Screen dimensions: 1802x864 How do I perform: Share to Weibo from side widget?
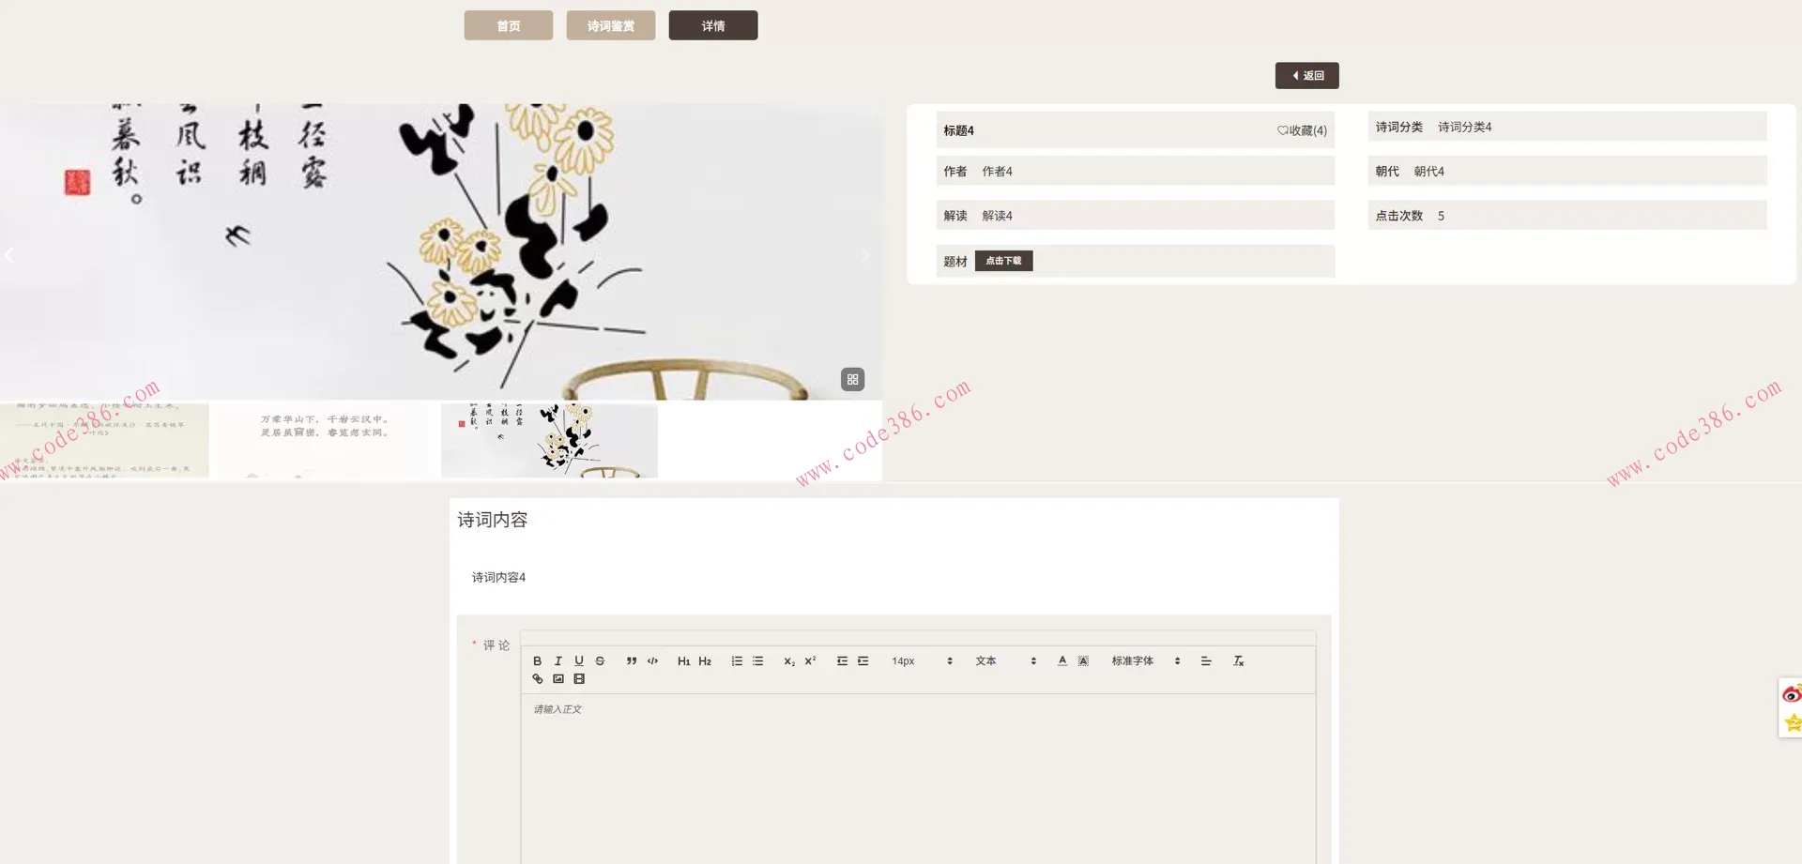point(1792,694)
